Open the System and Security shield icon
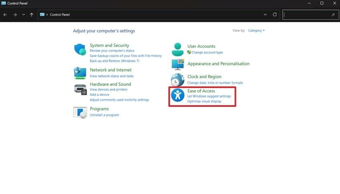The width and height of the screenshot is (340, 194). (80, 50)
